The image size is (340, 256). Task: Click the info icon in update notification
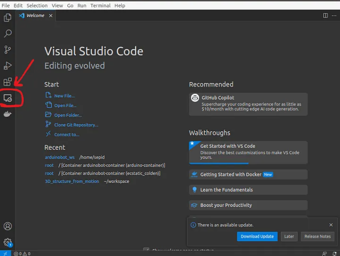click(x=193, y=225)
